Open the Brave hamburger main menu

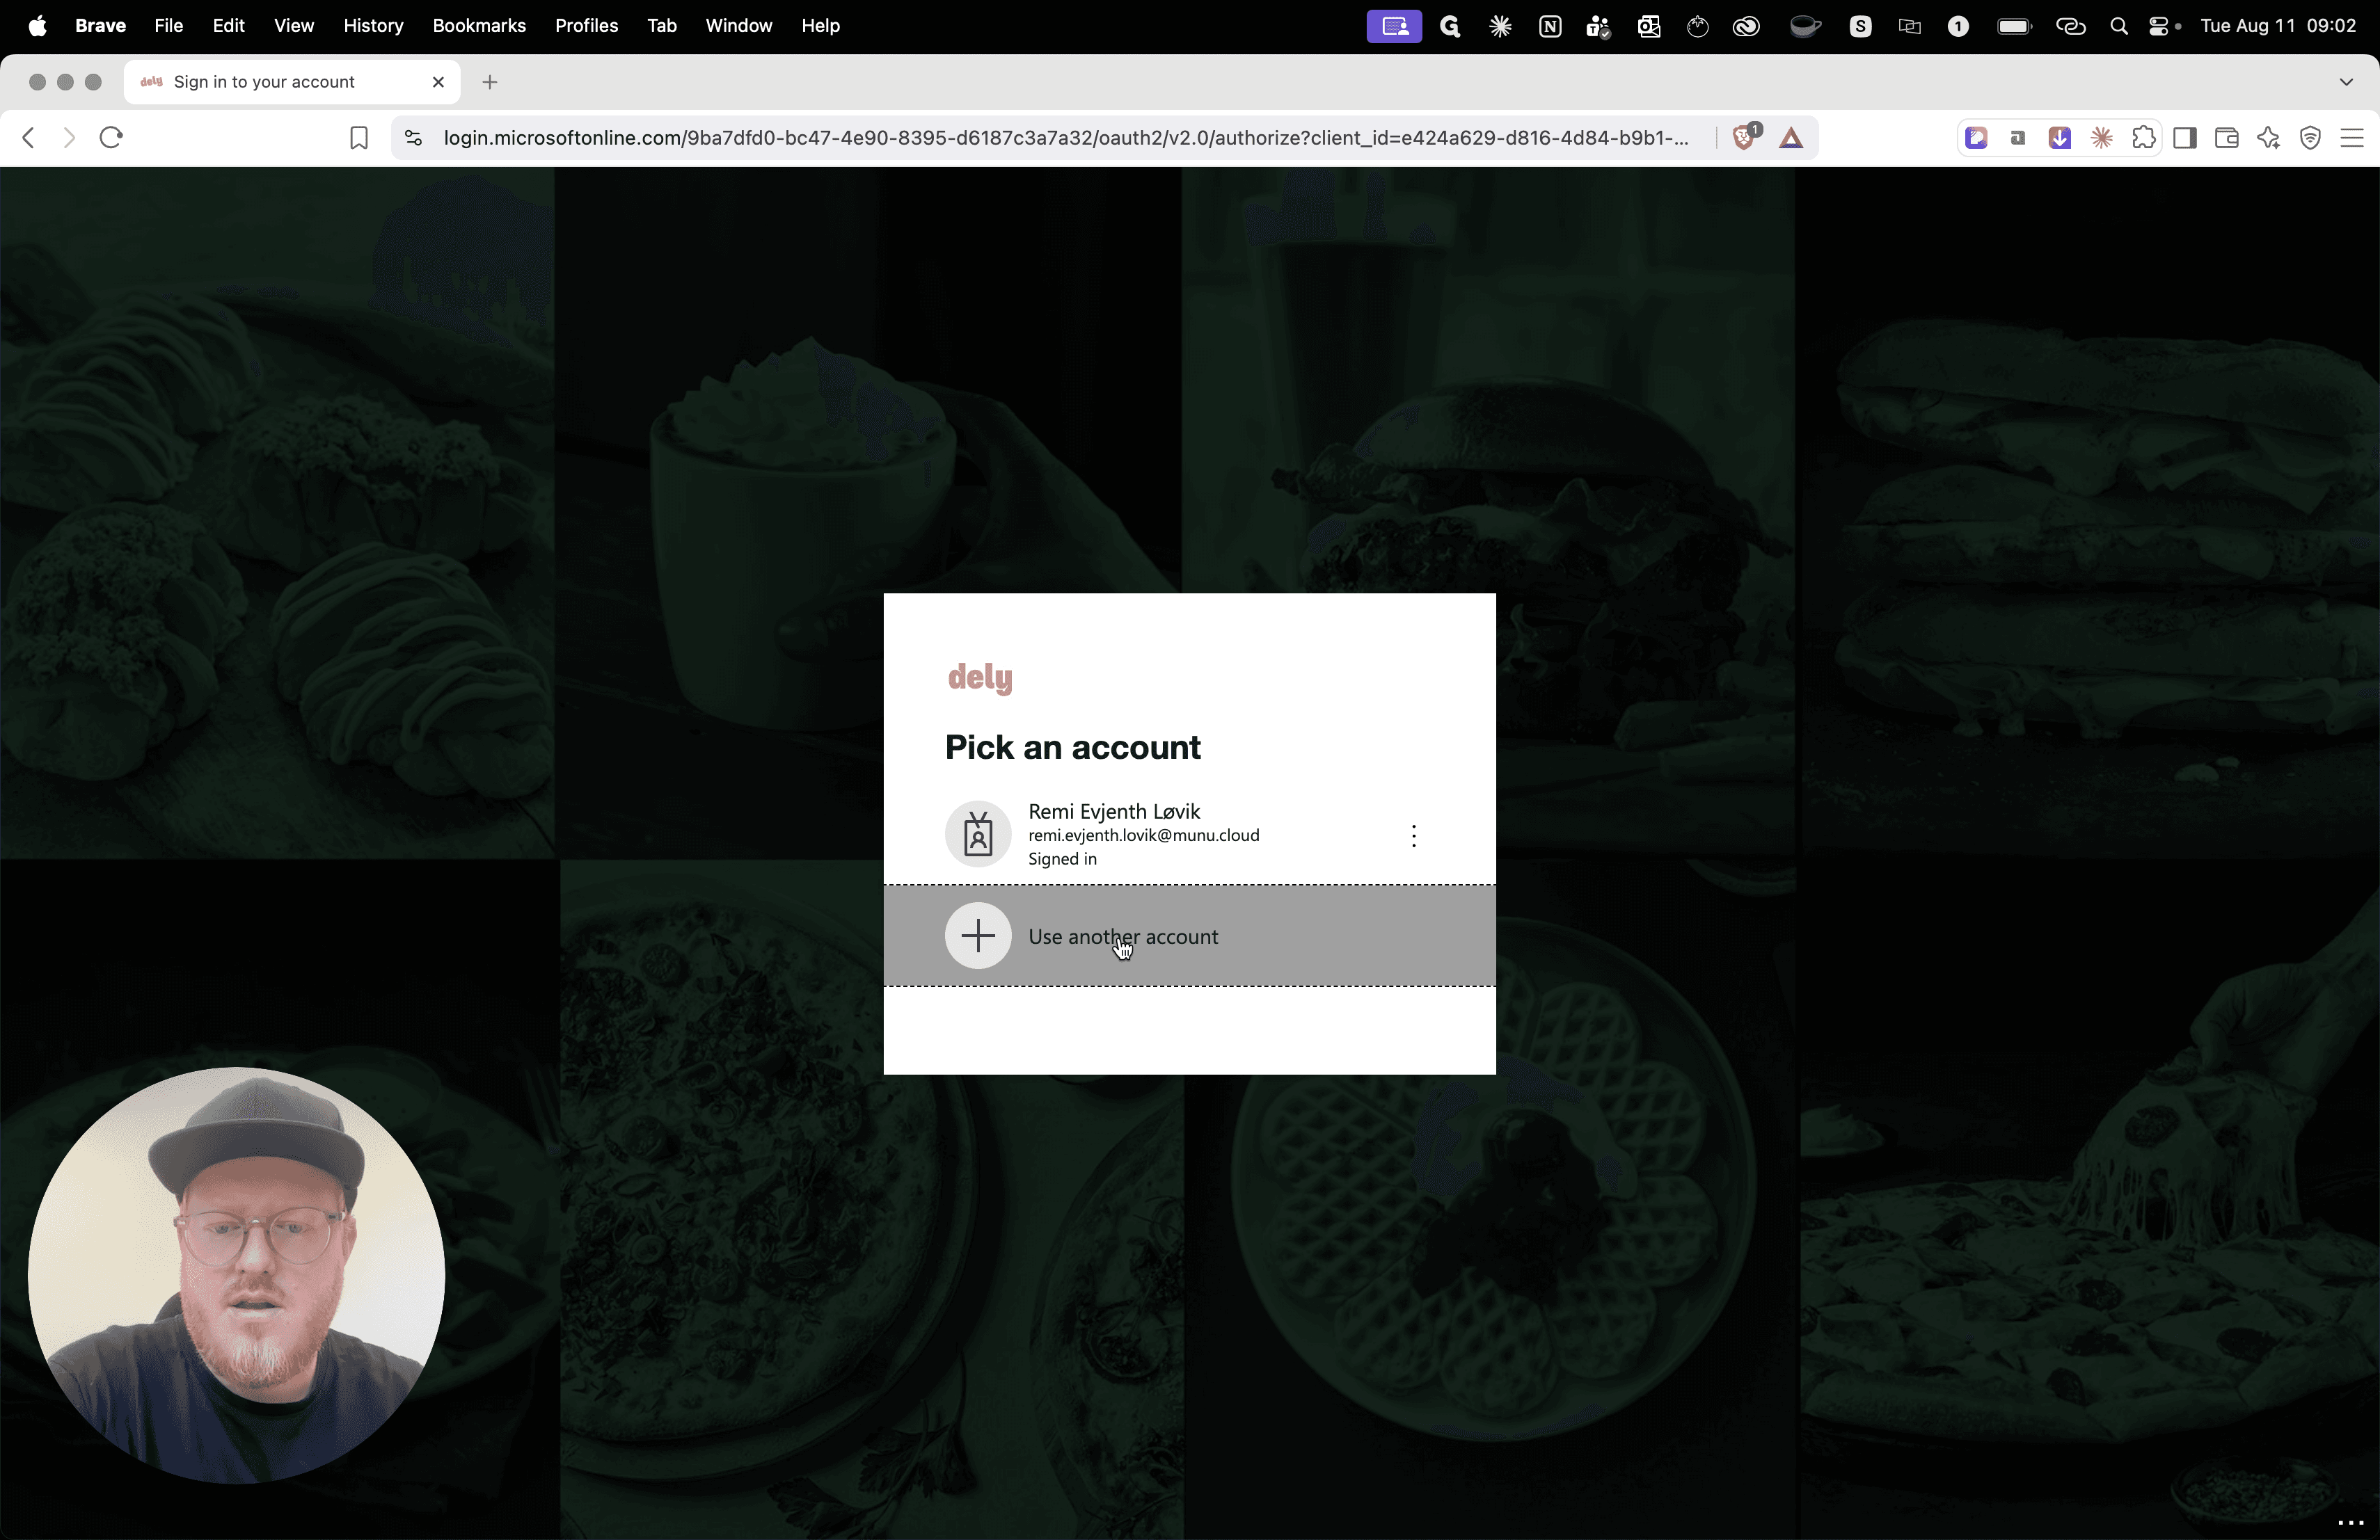(x=2352, y=138)
